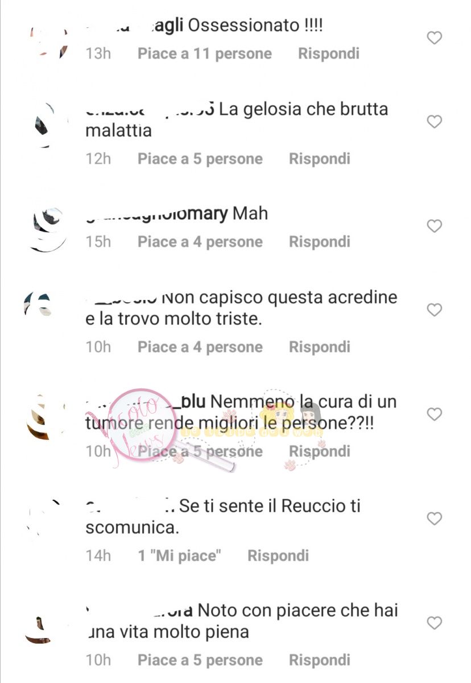Open profile picture of the 'Mah' commenter
The width and height of the screenshot is (471, 683).
pos(47,228)
